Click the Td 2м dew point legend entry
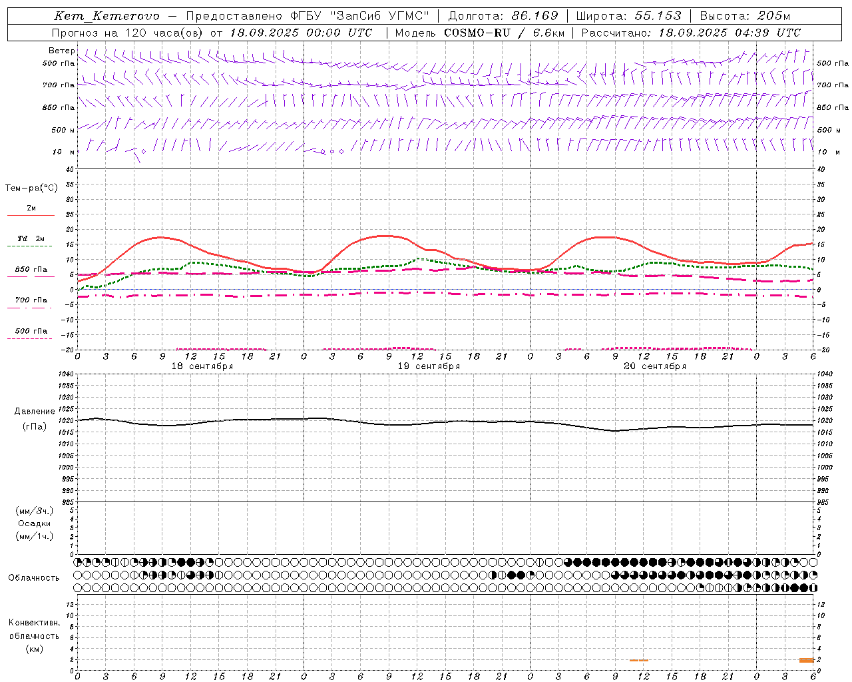The image size is (852, 682). point(31,238)
